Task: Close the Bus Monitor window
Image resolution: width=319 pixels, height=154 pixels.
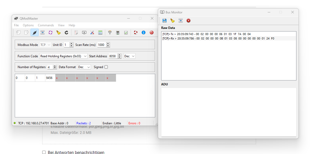Action: click(292, 12)
